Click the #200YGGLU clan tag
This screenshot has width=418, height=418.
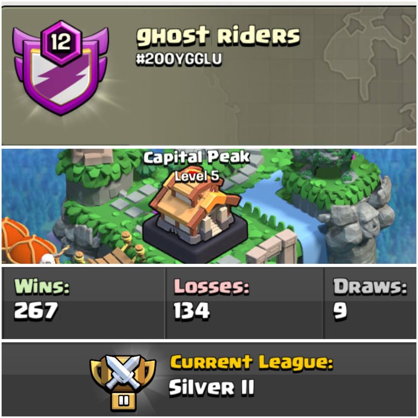(179, 59)
